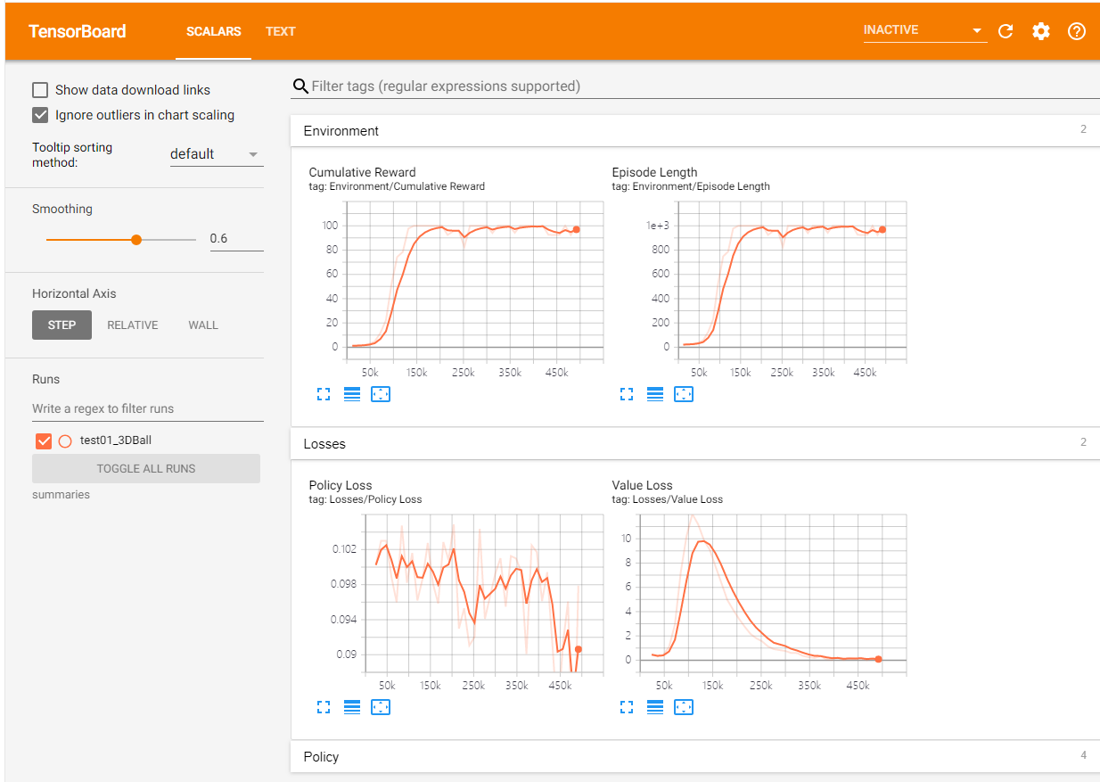Viewport: 1100px width, 782px height.
Task: Click the reload data refresh icon
Action: click(x=1006, y=31)
